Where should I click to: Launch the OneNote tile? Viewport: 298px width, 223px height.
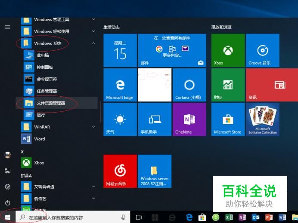click(x=189, y=119)
